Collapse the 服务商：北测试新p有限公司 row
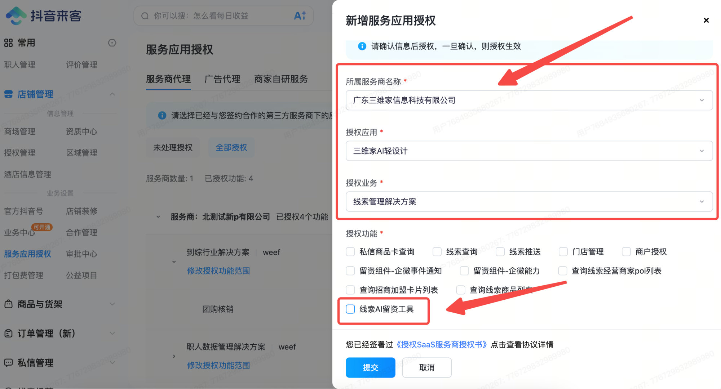 coord(158,217)
